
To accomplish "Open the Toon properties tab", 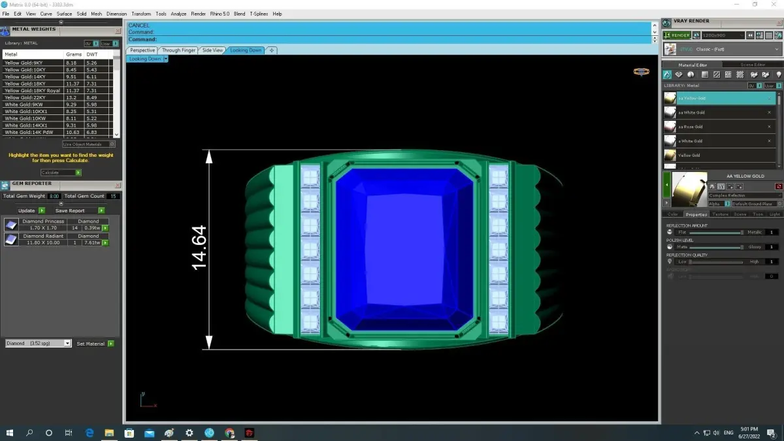I will (758, 214).
